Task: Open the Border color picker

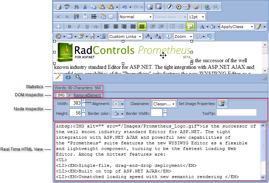Action: tap(118, 114)
